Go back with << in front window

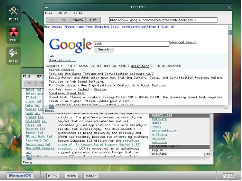(x=52, y=20)
